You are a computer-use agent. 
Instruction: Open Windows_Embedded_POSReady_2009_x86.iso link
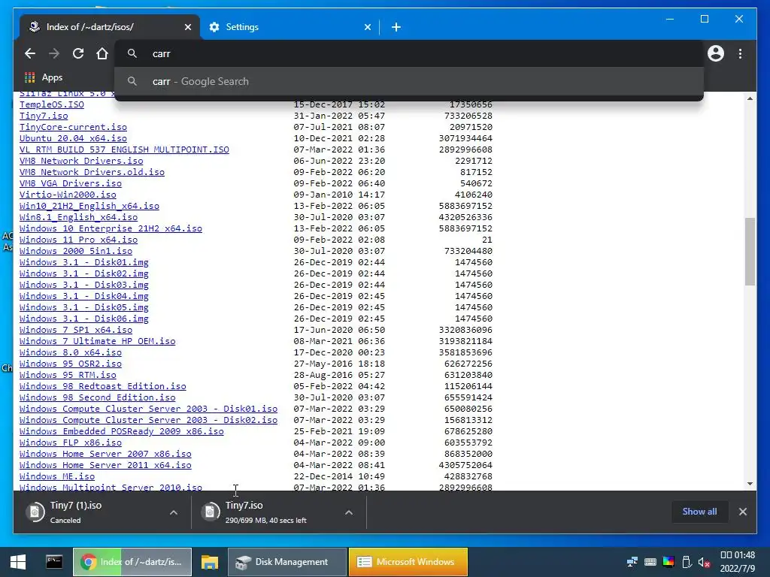tap(121, 432)
